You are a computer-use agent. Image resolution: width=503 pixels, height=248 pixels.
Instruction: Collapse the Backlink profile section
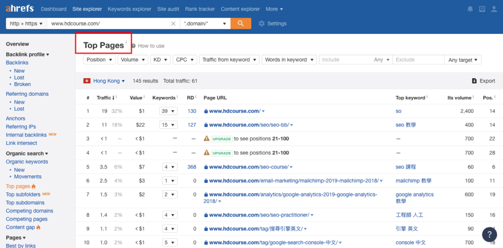pos(28,55)
